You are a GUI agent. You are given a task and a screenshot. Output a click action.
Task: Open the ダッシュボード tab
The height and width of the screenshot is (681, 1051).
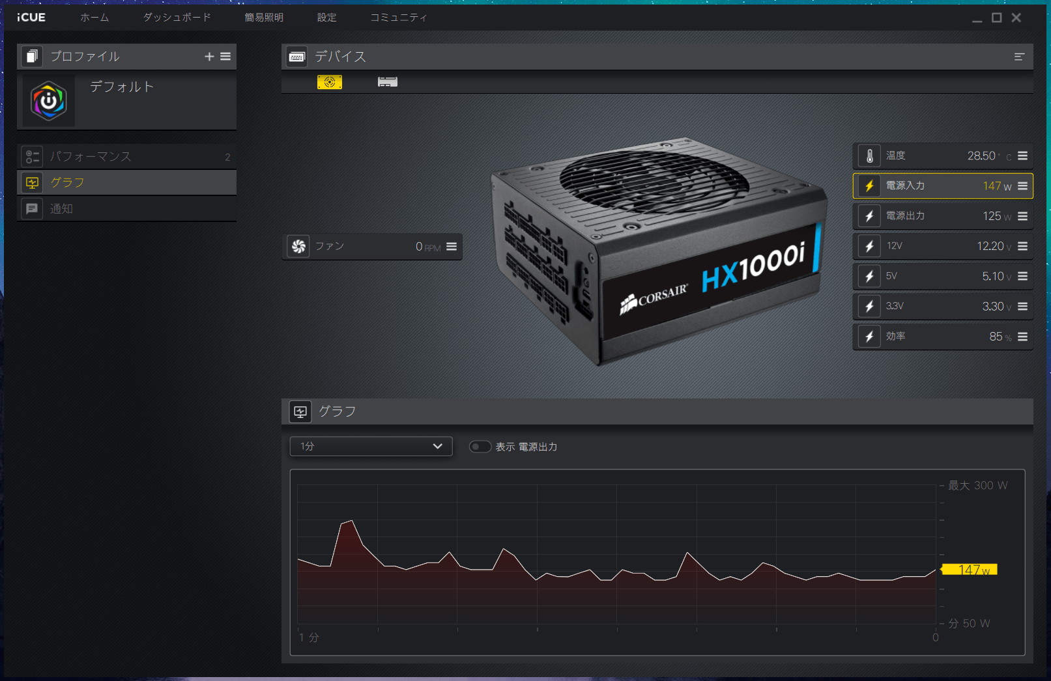click(x=177, y=18)
